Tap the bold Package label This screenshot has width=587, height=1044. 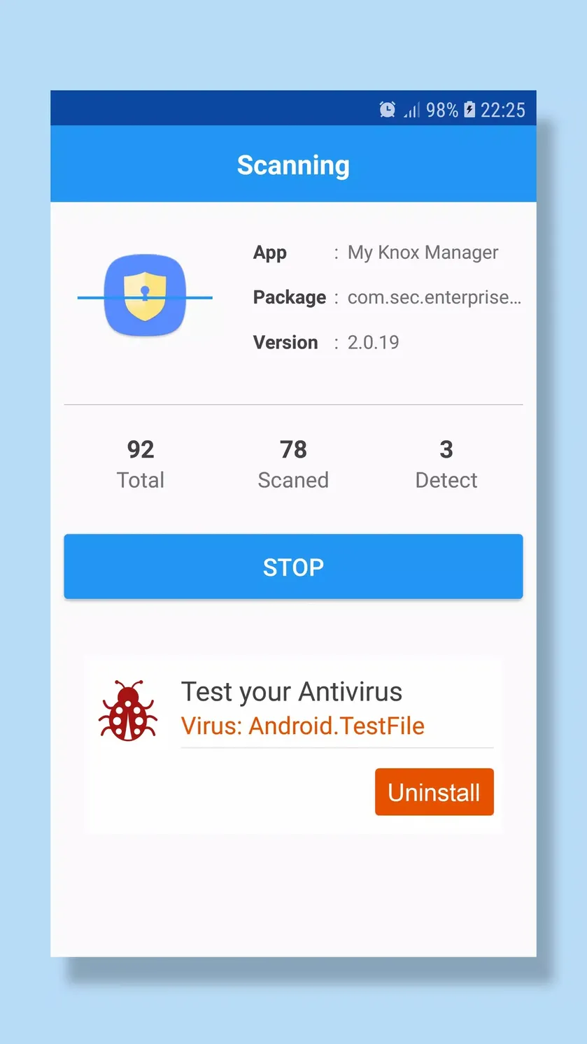(x=290, y=297)
